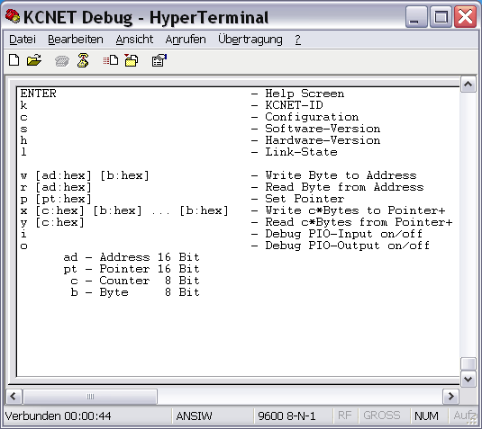This screenshot has height=429, width=482.
Task: Click the greyed-out Call phone icon
Action: point(62,61)
